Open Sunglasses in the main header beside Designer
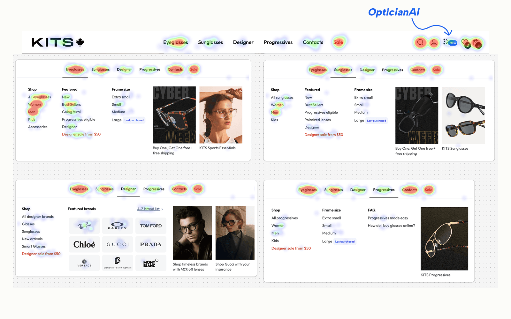 [x=210, y=42]
